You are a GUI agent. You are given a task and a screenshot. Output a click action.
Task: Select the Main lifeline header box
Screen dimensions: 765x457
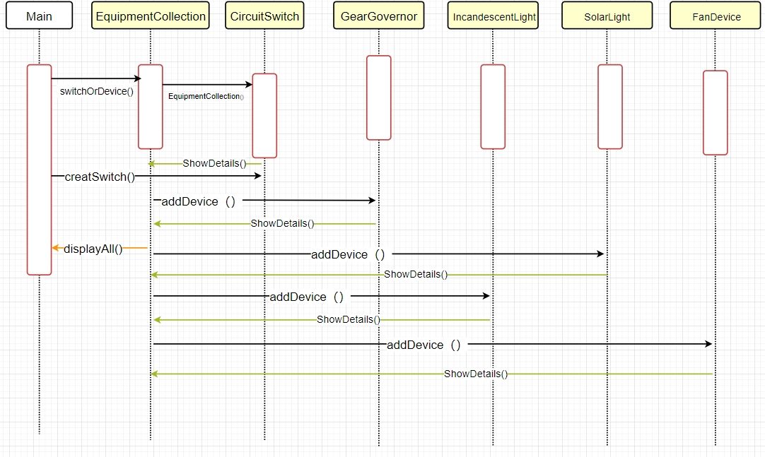point(39,16)
